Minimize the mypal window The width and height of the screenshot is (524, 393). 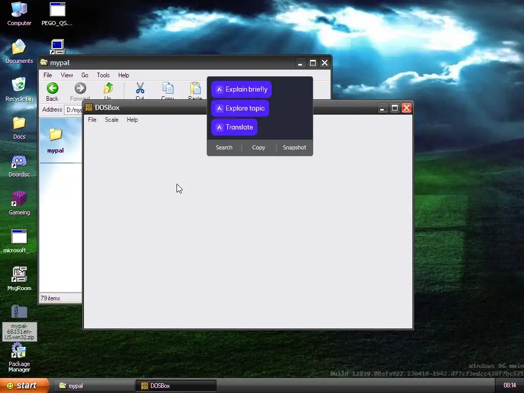[x=300, y=63]
